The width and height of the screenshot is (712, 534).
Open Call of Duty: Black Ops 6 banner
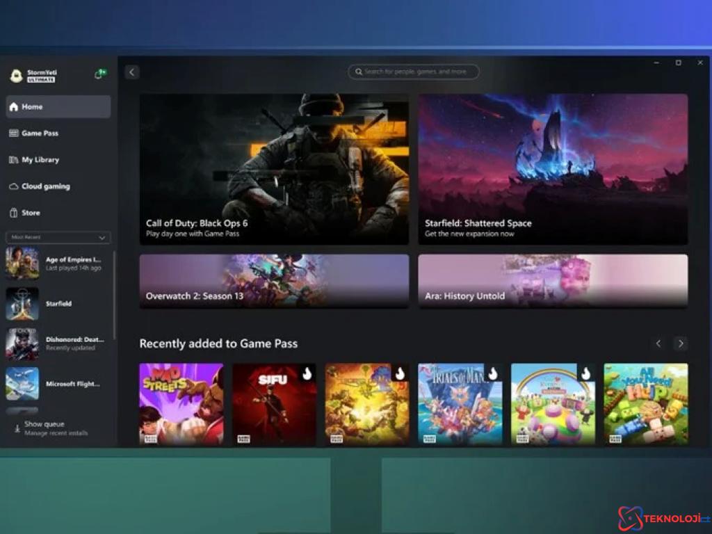point(274,169)
